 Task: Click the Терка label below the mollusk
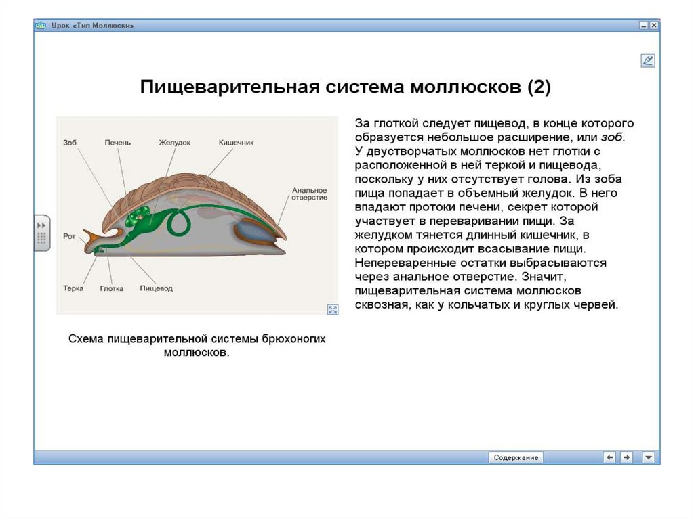(x=73, y=288)
